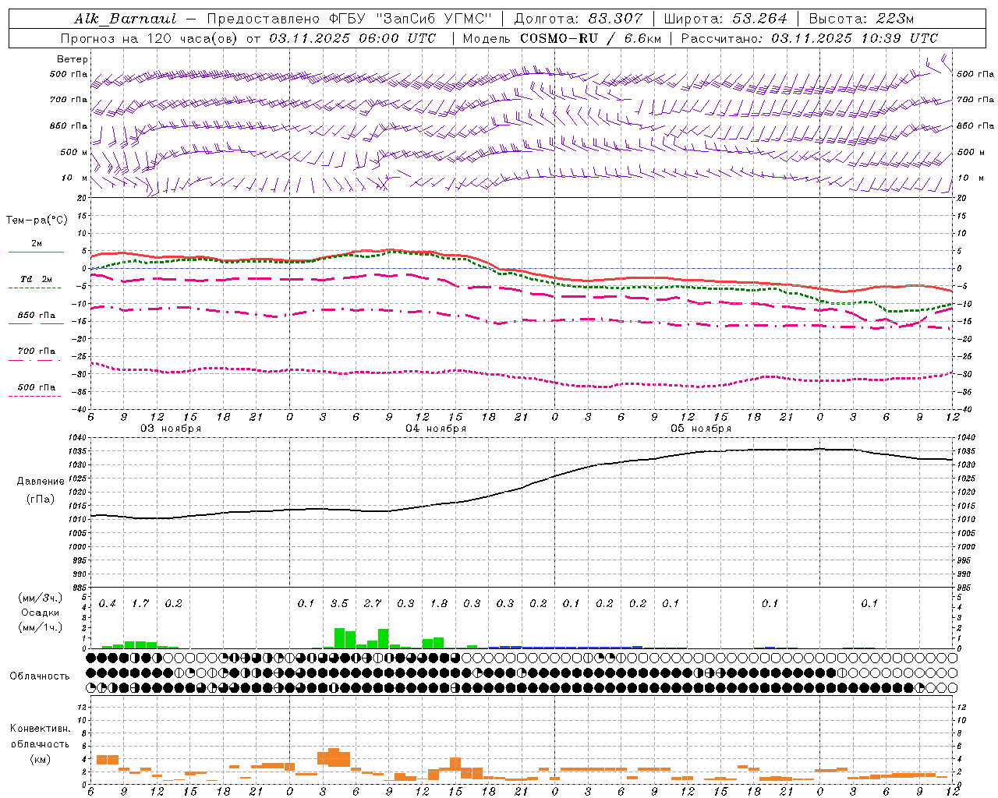Image resolution: width=998 pixels, height=798 pixels.
Task: Click the 10 м wind level label on right
Action: click(970, 178)
